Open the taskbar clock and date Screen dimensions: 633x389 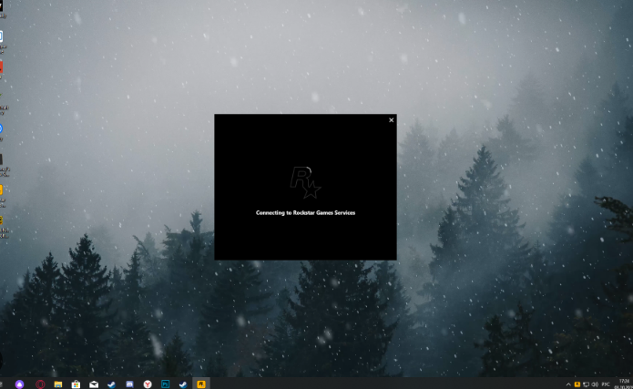pyautogui.click(x=624, y=384)
